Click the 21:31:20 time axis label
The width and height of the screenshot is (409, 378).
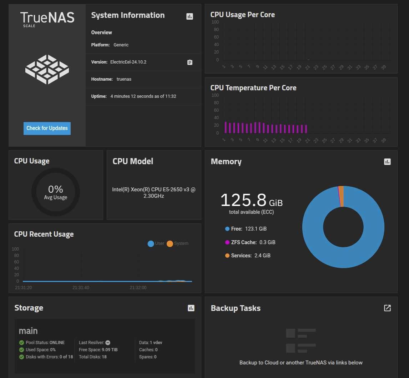click(x=24, y=287)
